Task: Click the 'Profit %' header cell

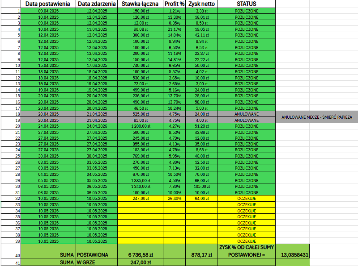Action: point(175,4)
